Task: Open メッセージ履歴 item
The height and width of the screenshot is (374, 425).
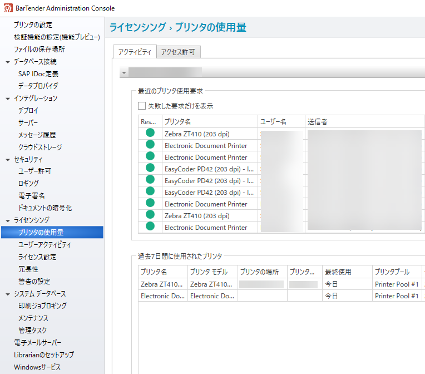Action: [37, 135]
